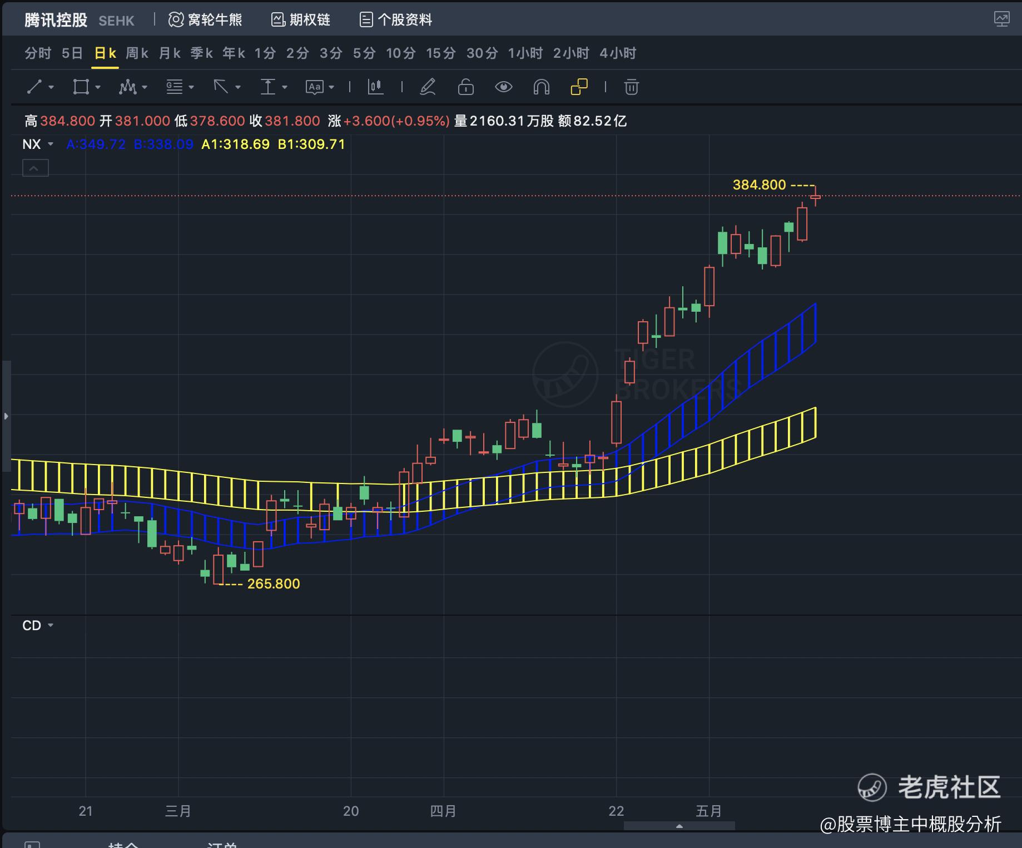Image resolution: width=1022 pixels, height=848 pixels.
Task: Click the A:349.72 indicator value
Action: (96, 144)
